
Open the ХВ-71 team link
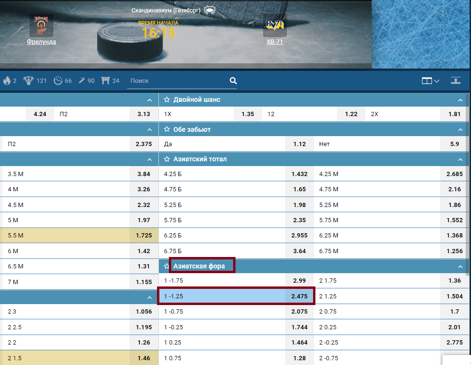(275, 42)
